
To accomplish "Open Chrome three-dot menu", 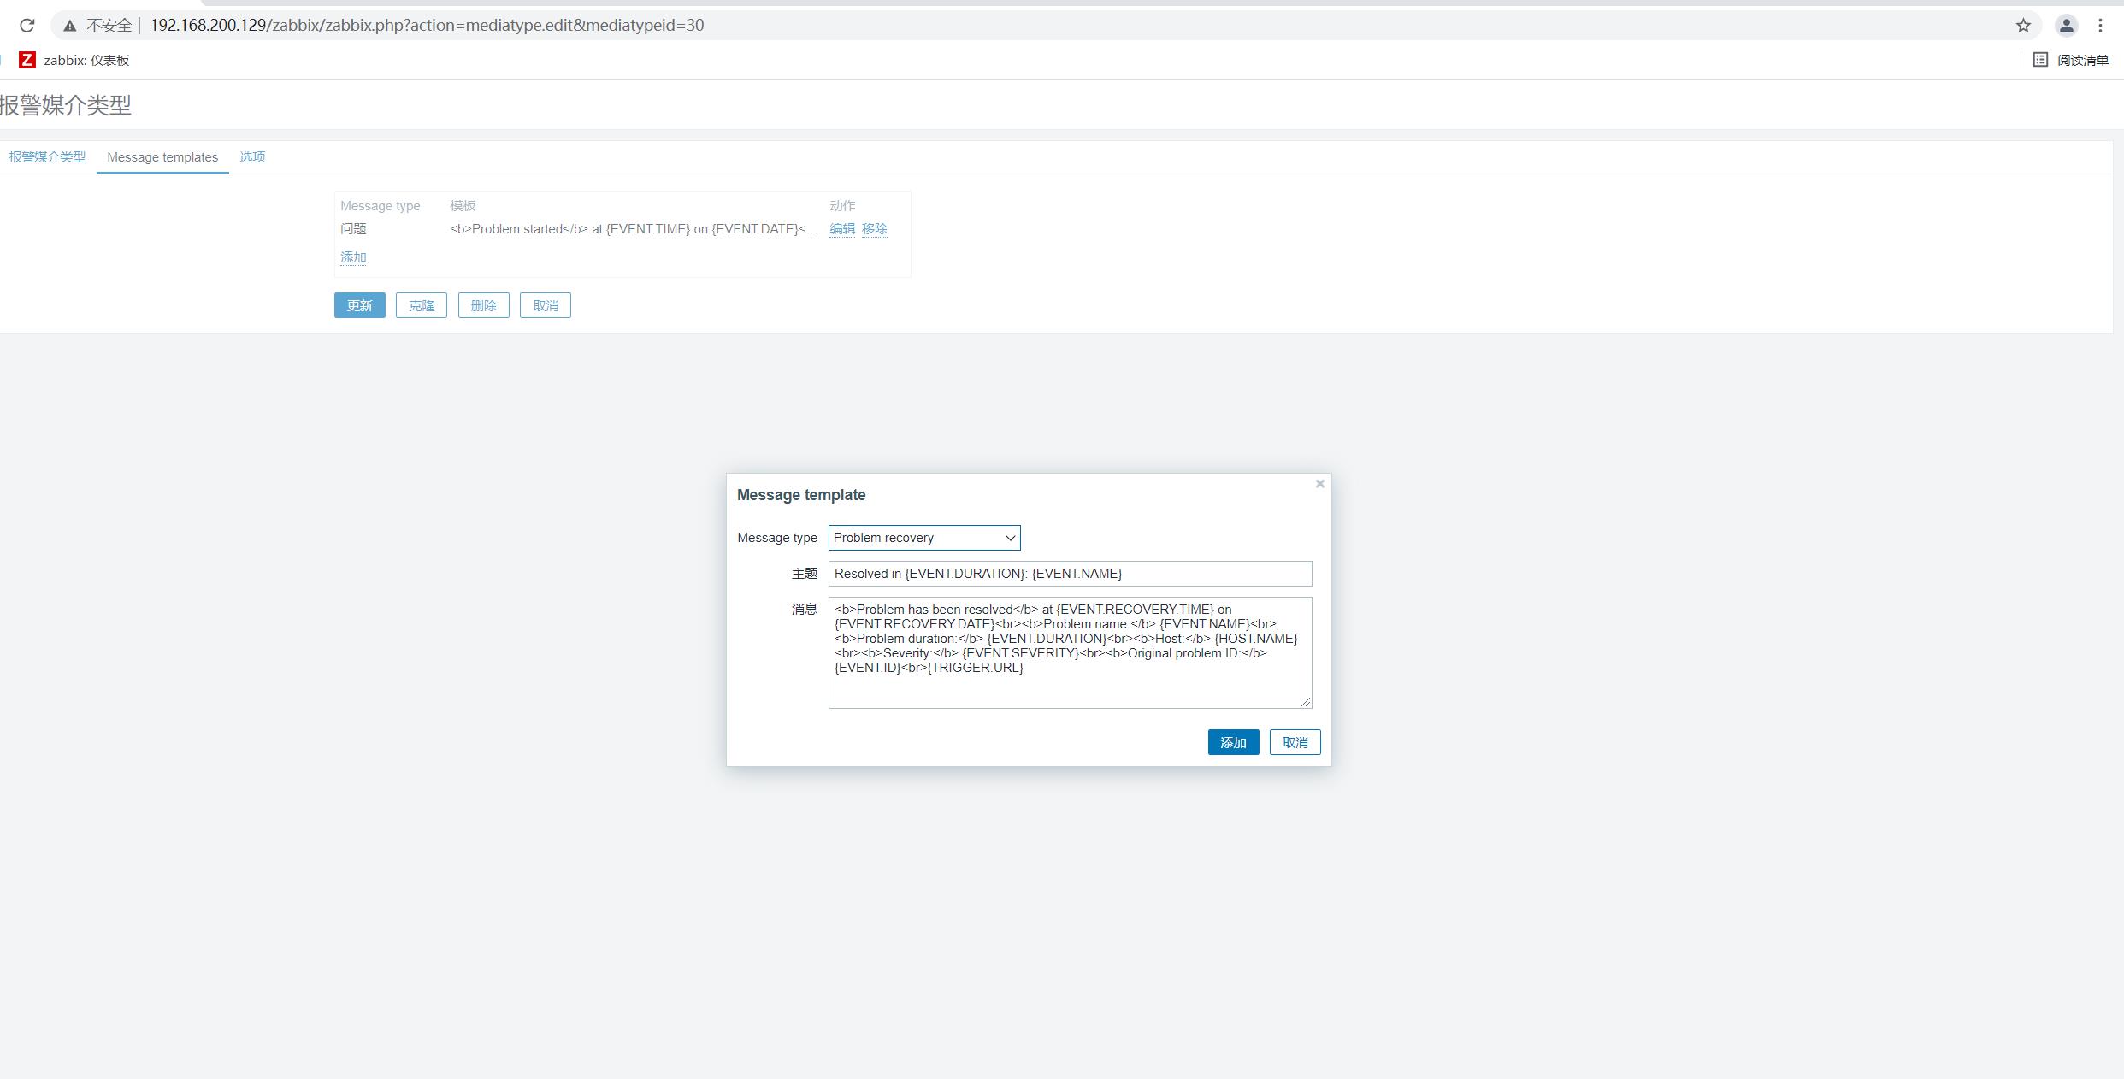I will [x=2101, y=26].
